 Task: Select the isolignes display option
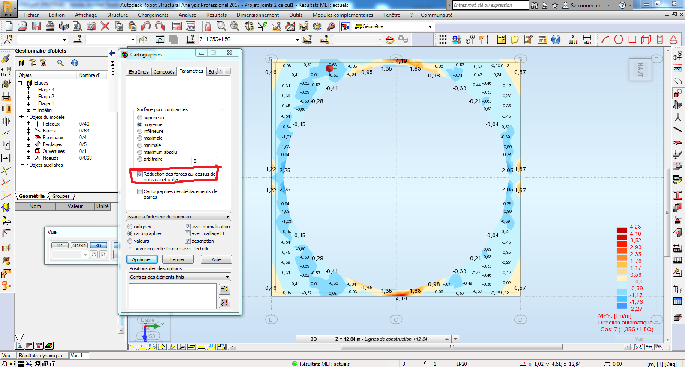click(x=130, y=227)
